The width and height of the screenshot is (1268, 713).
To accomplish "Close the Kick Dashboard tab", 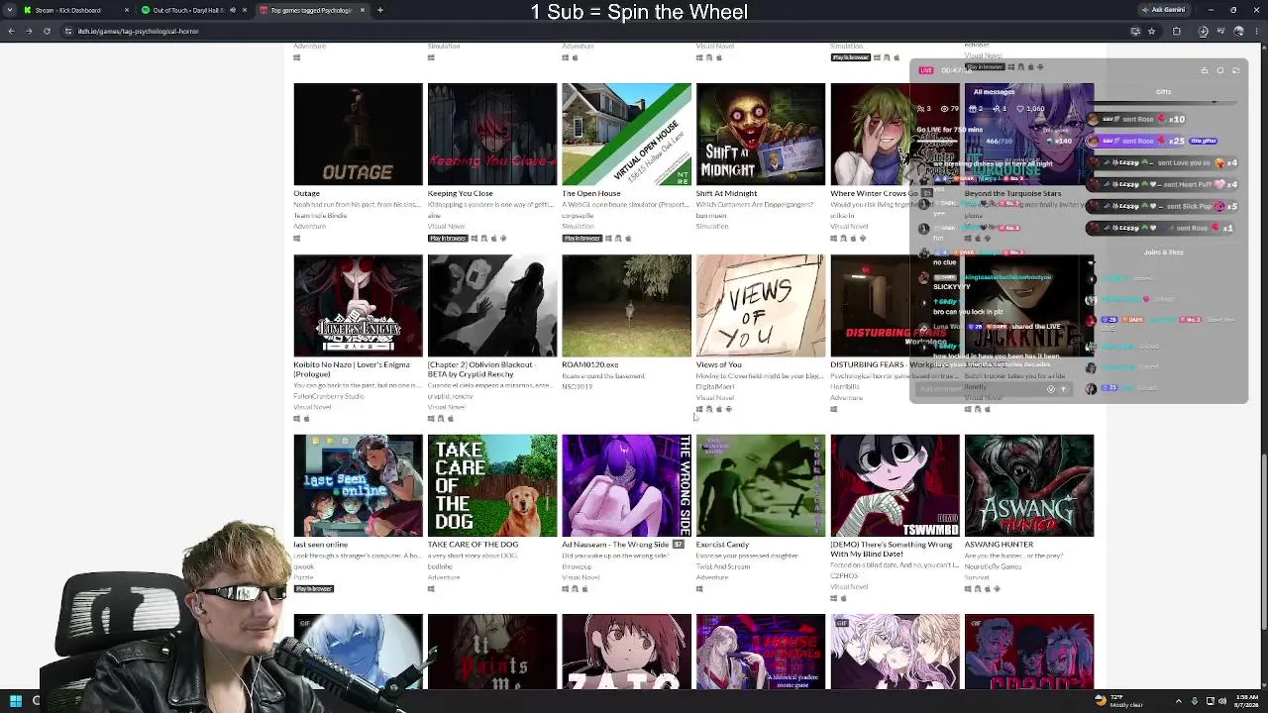I will tap(126, 10).
